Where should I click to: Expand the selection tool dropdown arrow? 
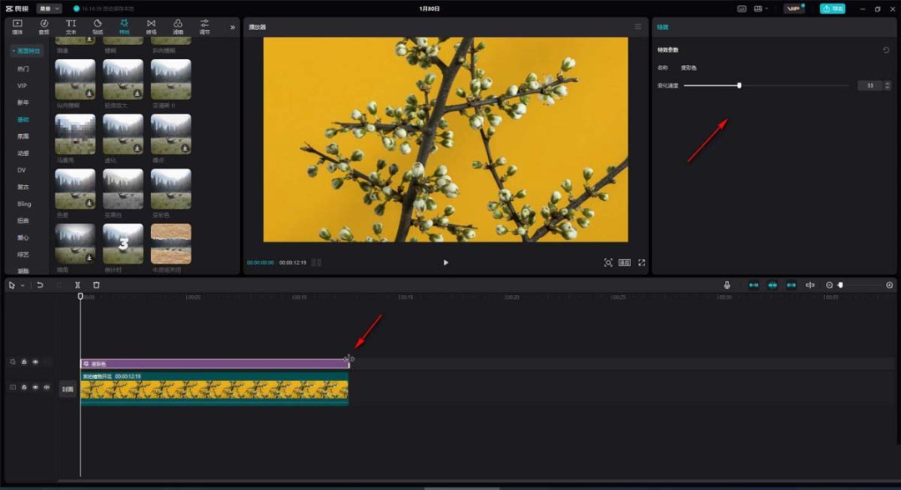click(23, 285)
